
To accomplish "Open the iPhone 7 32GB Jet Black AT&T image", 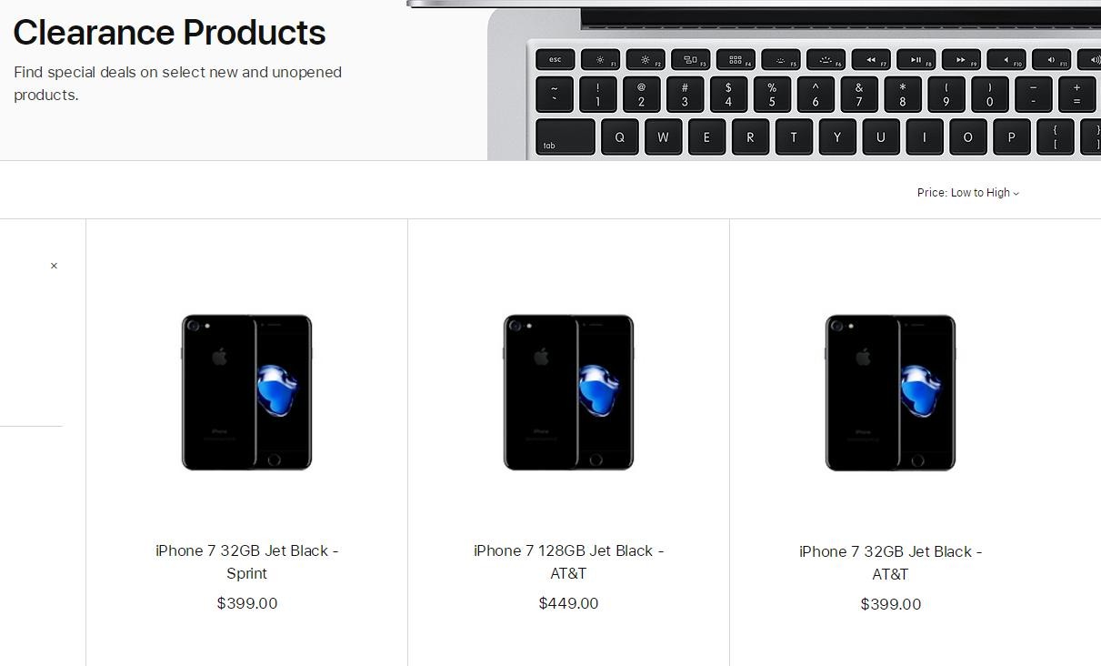I will point(890,392).
